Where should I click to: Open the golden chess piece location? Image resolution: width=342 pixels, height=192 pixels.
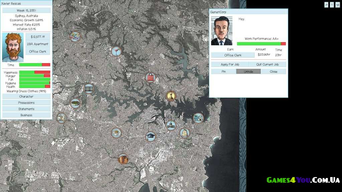[x=171, y=96]
